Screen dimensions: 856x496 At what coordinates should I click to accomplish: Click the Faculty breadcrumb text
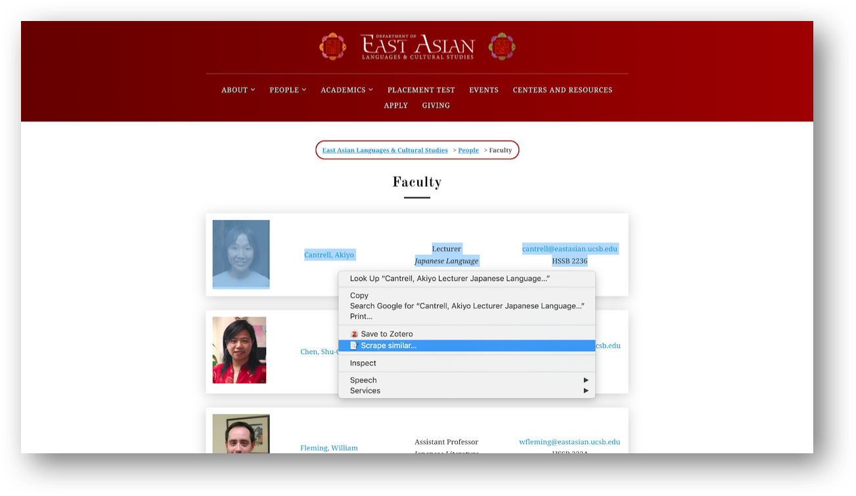pyautogui.click(x=501, y=150)
